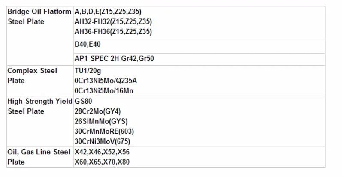This screenshot has width=342, height=177.
Task: Click the X60,X65,X70,X80 line
Action: pos(102,162)
